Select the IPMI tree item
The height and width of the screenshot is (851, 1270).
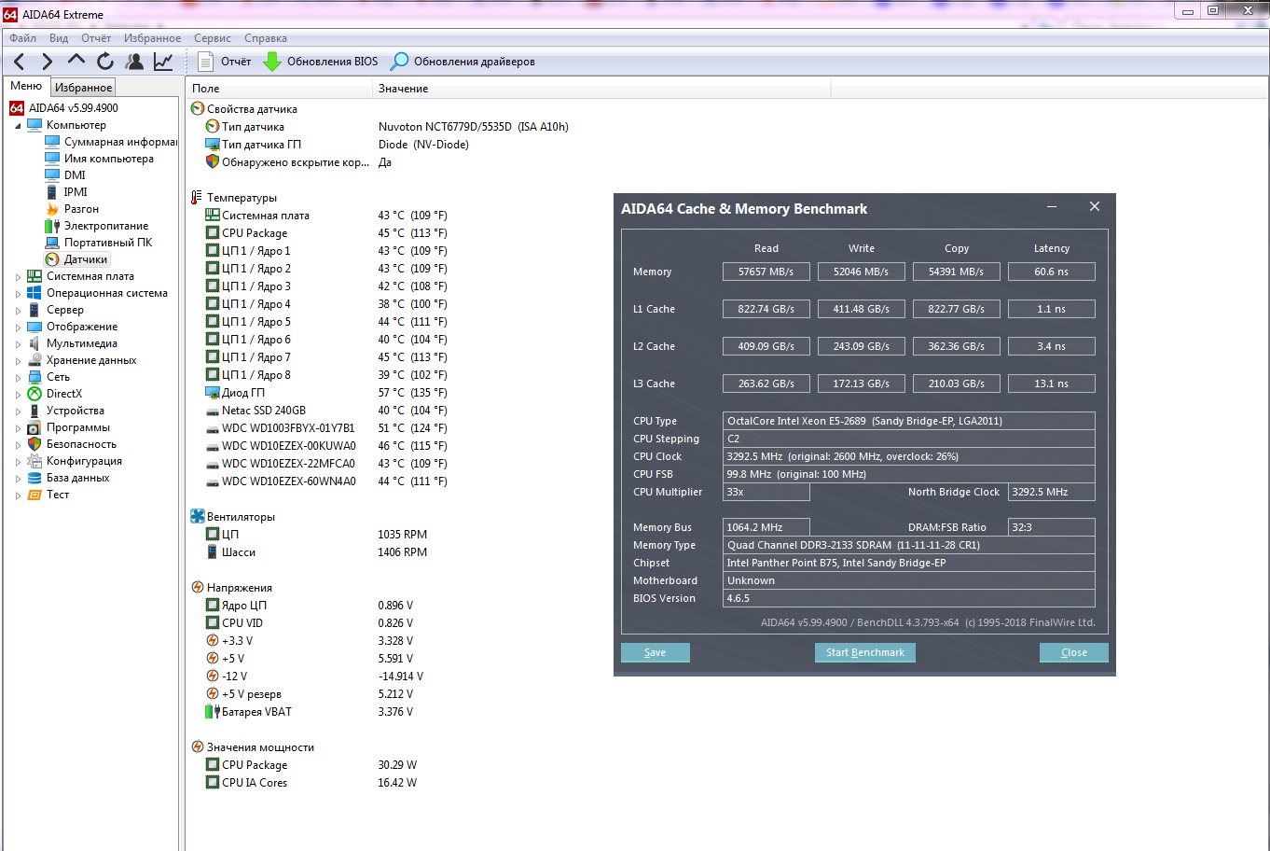click(x=76, y=192)
